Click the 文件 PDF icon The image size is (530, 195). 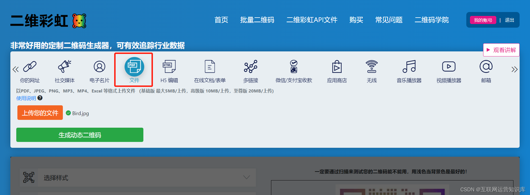[x=134, y=67]
